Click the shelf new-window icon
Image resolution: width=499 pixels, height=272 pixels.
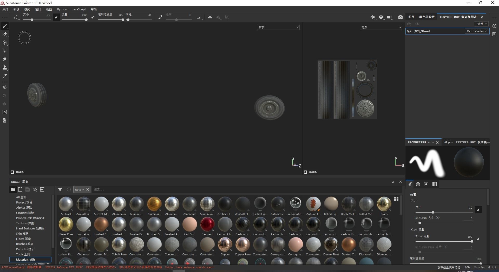tap(20, 189)
